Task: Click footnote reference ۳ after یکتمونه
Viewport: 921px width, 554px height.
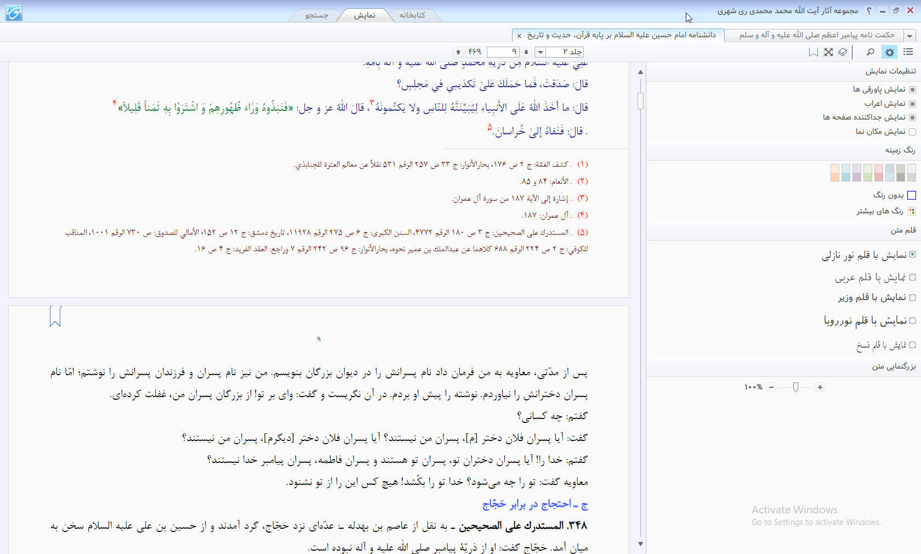Action: pyautogui.click(x=371, y=103)
